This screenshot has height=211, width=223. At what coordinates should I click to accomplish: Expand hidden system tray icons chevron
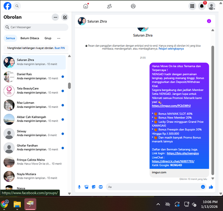point(158,204)
